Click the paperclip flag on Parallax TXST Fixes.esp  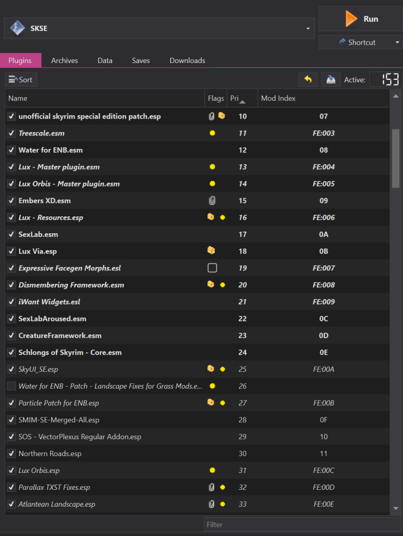pyautogui.click(x=211, y=487)
